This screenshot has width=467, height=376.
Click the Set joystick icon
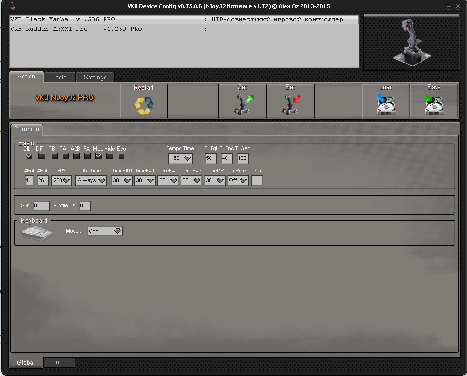pos(291,105)
